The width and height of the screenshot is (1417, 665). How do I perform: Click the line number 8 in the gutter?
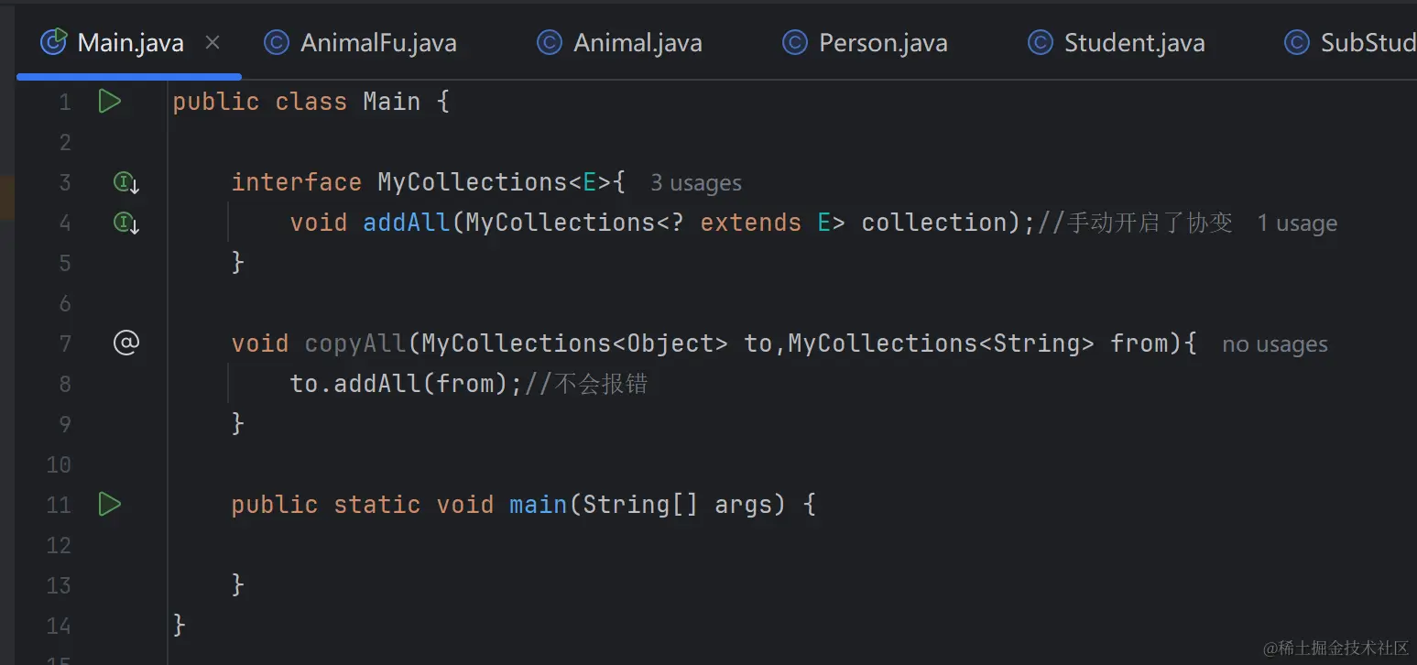[64, 384]
